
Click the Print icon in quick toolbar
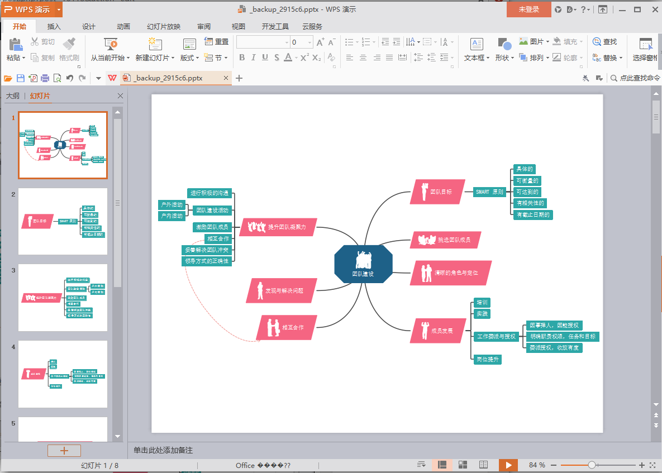(x=45, y=78)
